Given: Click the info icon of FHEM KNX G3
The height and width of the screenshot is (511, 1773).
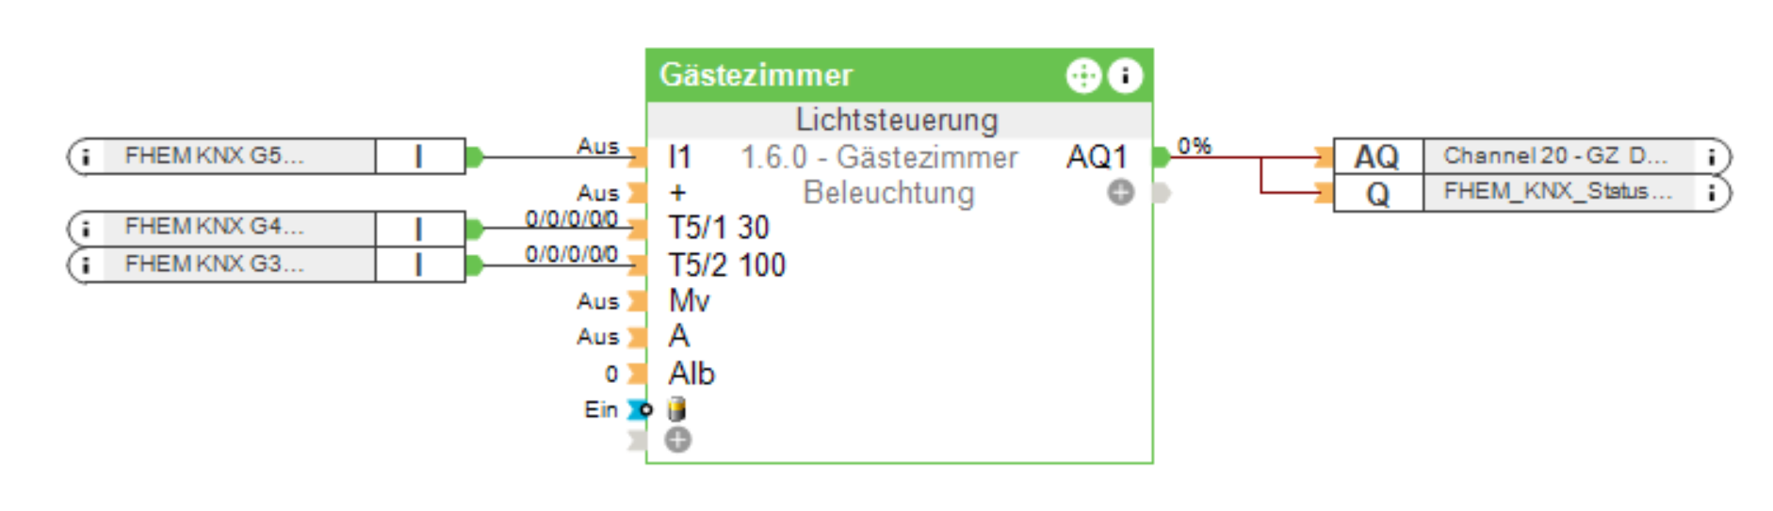Looking at the screenshot, I should [x=86, y=264].
